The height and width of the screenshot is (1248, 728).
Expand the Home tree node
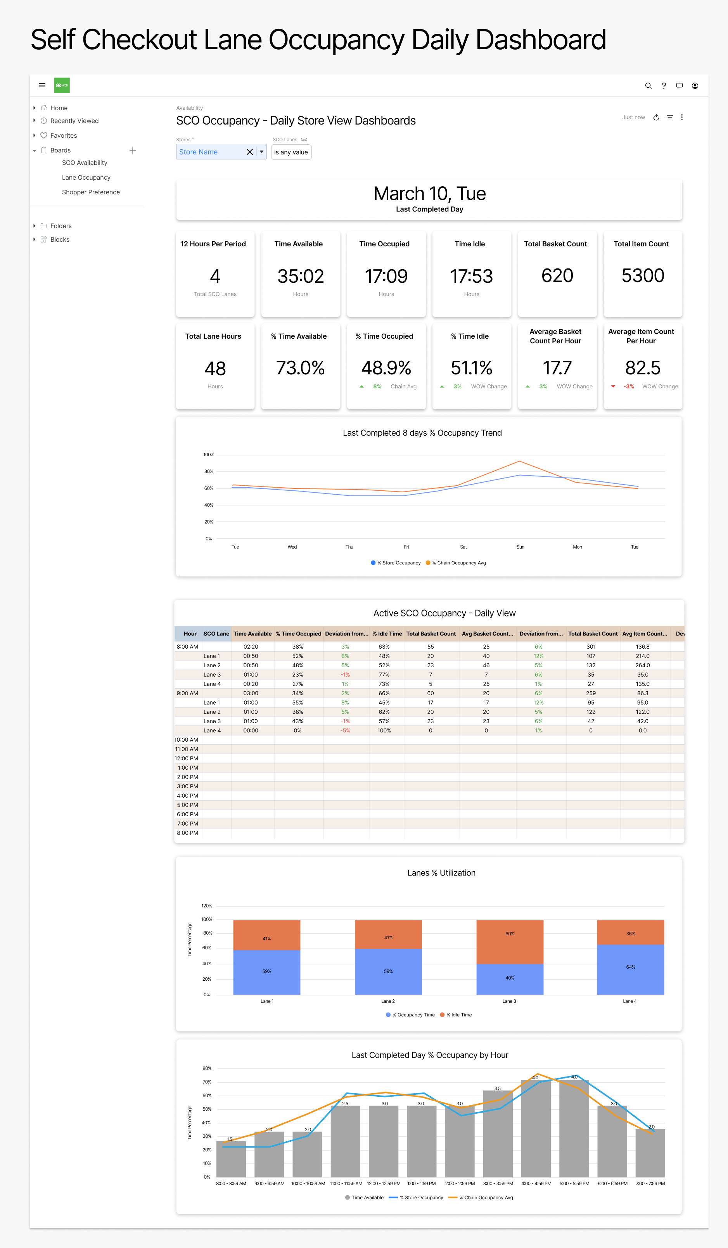click(34, 107)
